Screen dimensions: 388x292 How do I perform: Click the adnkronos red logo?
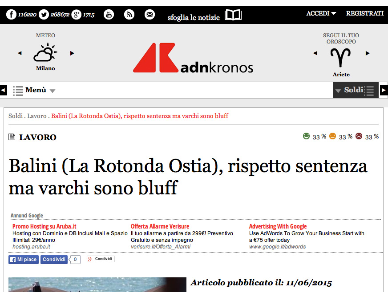pos(156,58)
